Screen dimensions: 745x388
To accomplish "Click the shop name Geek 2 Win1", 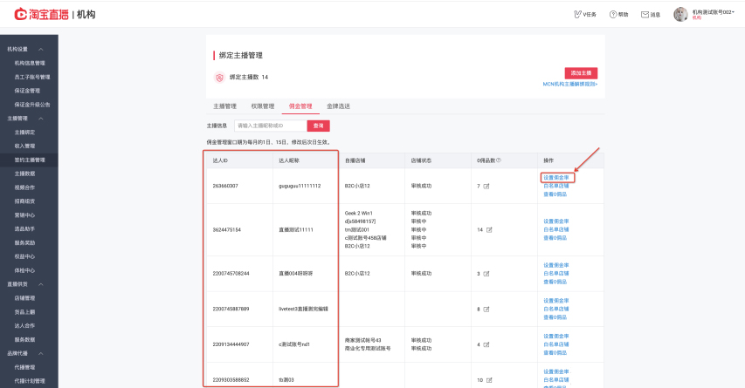I will pos(359,214).
